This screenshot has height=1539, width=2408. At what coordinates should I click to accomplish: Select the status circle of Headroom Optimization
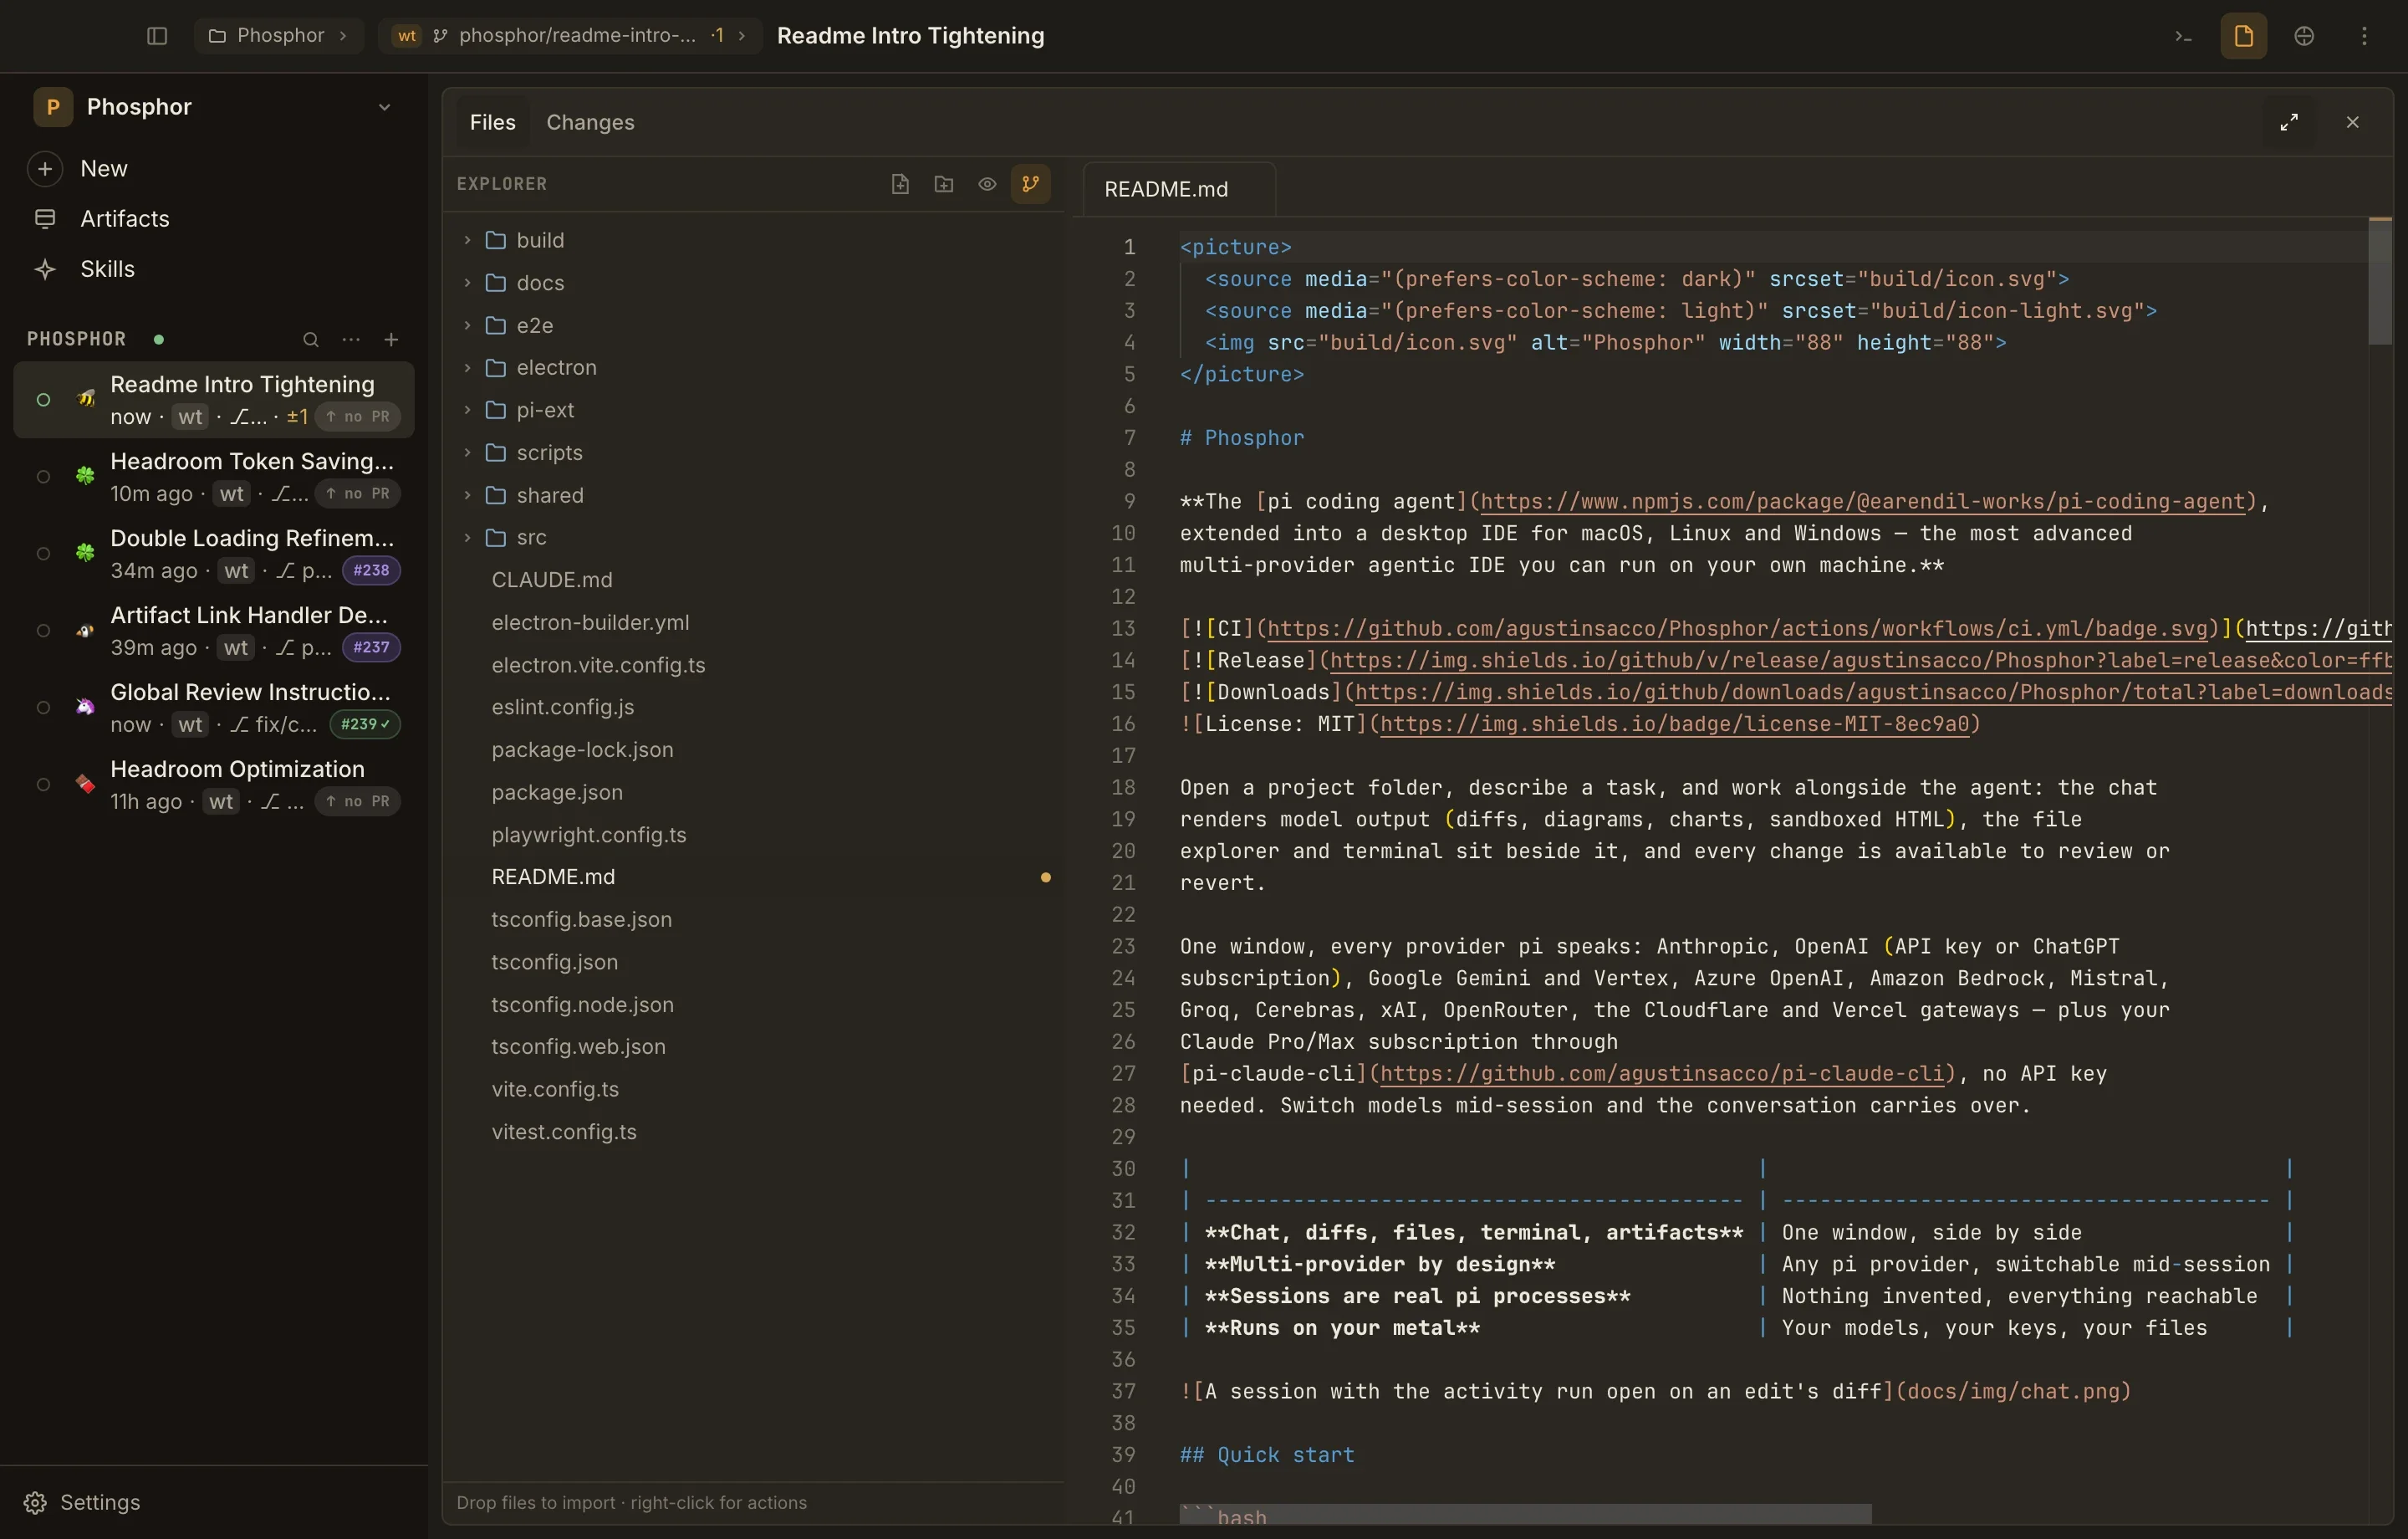point(43,785)
